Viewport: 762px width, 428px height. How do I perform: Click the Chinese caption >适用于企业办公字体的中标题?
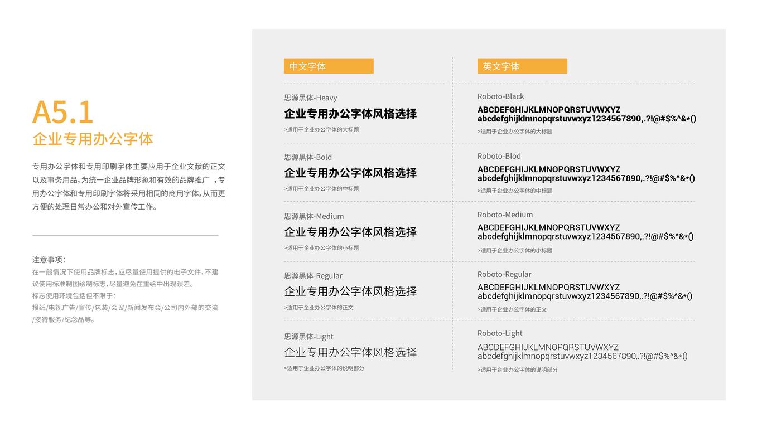[321, 188]
